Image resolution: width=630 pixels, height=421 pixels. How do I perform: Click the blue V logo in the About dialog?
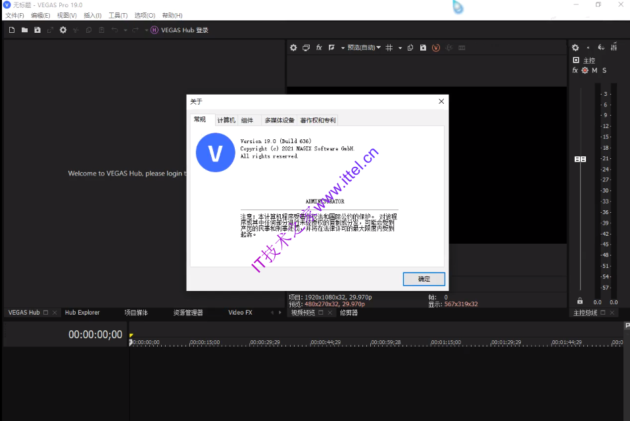pyautogui.click(x=215, y=152)
